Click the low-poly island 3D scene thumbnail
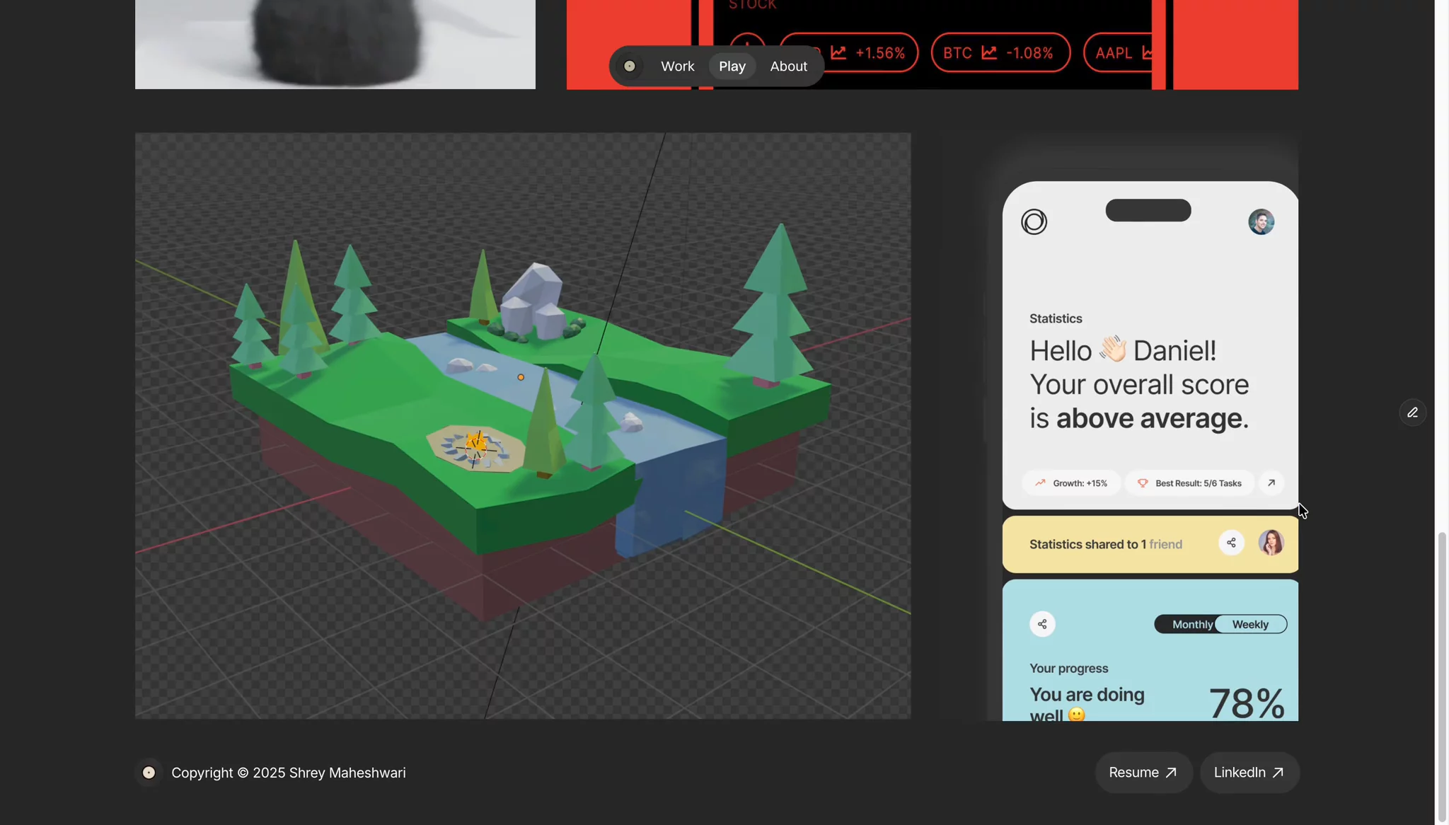Screen dimensions: 1449x825 (523, 426)
